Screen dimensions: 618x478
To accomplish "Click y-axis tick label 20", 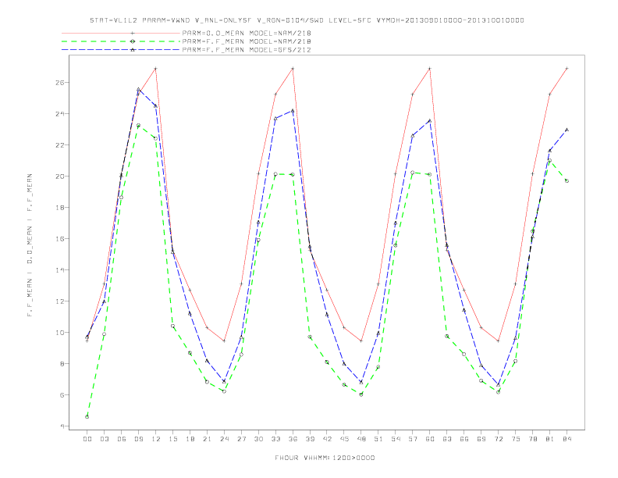I will (59, 177).
